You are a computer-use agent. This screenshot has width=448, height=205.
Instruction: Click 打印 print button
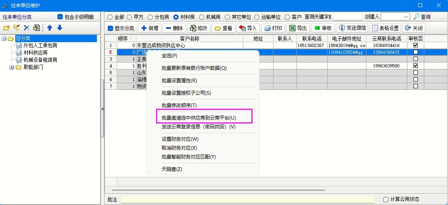coord(273,28)
